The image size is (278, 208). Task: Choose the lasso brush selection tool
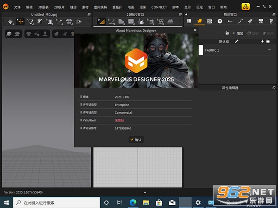30,22
